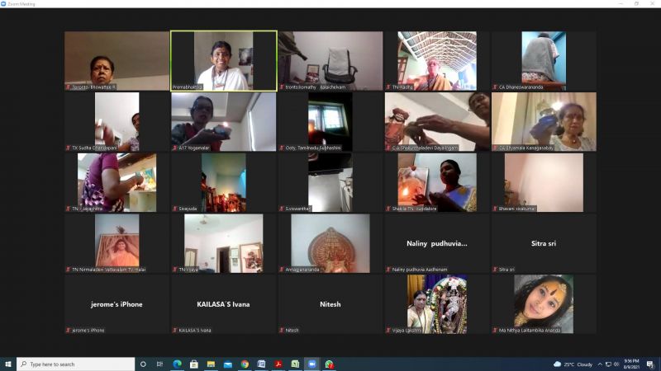Select jerome's iPhone participant tile
The height and width of the screenshot is (371, 661).
(x=117, y=304)
